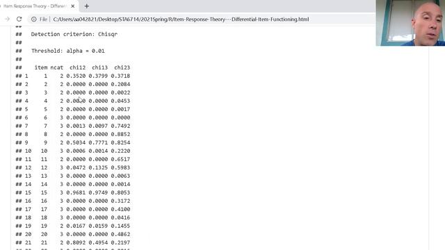This screenshot has height=250, width=445.
Task: Click value 0.0416 in item 18 row
Action: (x=120, y=217)
